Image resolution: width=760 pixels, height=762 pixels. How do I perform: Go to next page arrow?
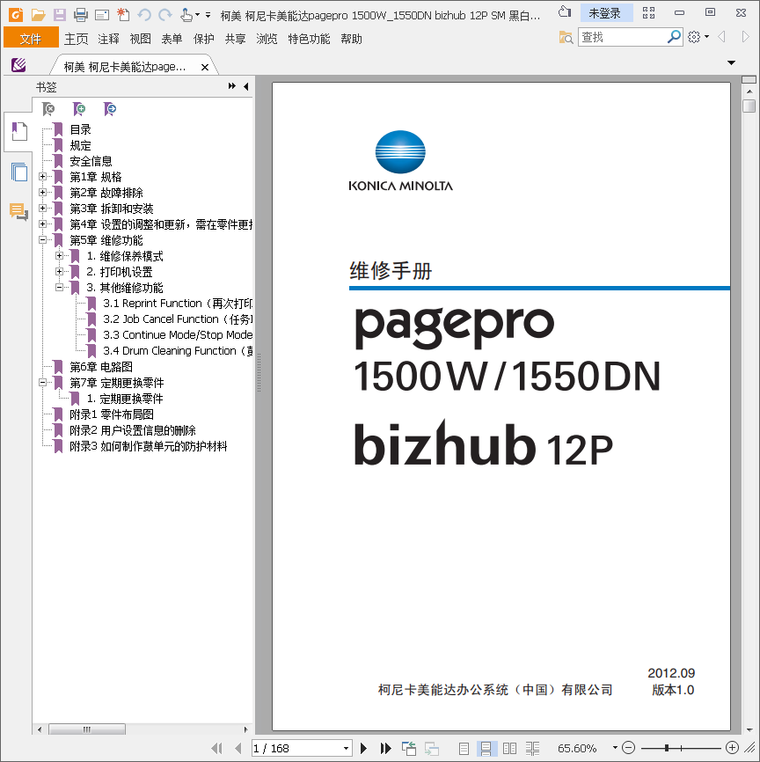(x=363, y=748)
